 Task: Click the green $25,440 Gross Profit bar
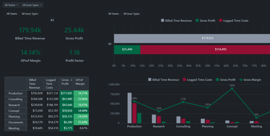[127, 50]
